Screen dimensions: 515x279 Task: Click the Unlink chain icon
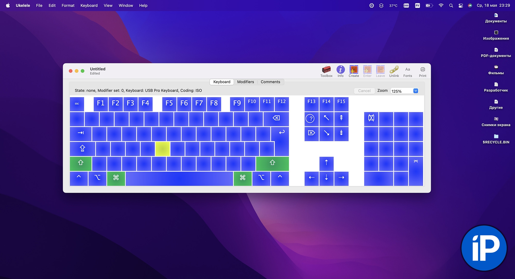394,71
